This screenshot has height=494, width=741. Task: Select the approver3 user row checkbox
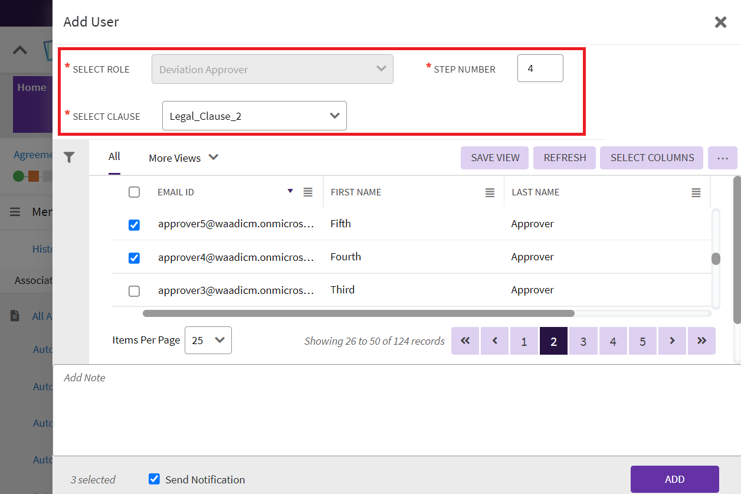click(x=134, y=291)
